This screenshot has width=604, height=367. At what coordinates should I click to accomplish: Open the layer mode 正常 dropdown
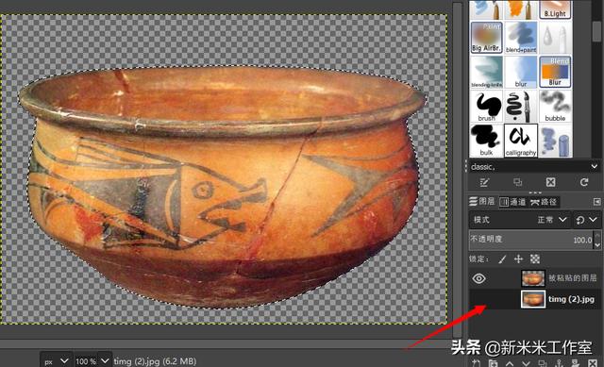pos(519,220)
